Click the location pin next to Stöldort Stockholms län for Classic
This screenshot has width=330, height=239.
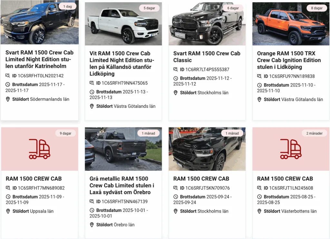coord(176,93)
